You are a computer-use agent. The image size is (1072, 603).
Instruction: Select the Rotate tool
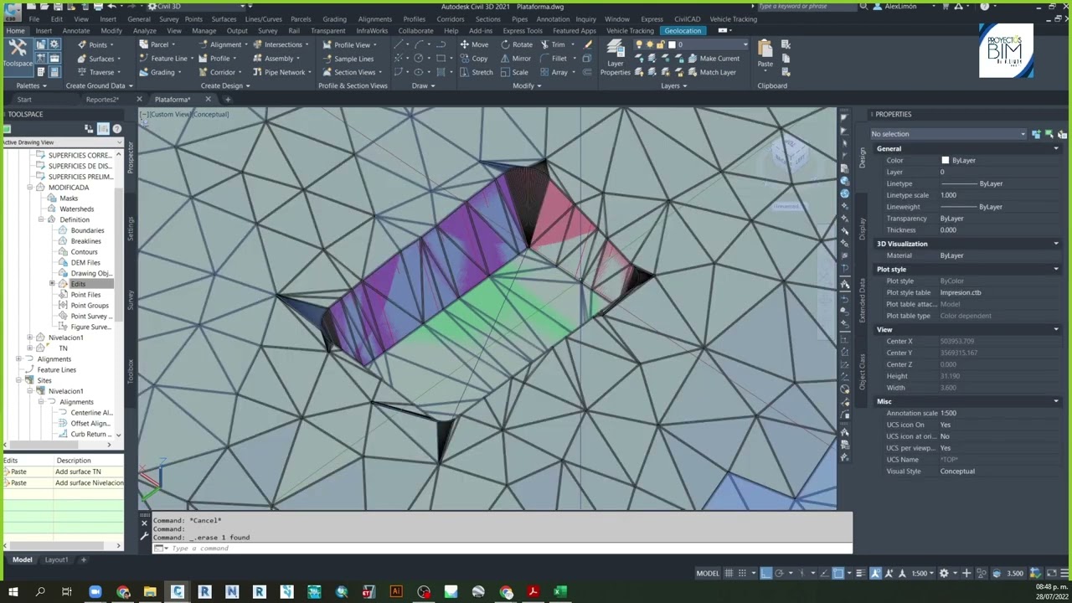[516, 44]
